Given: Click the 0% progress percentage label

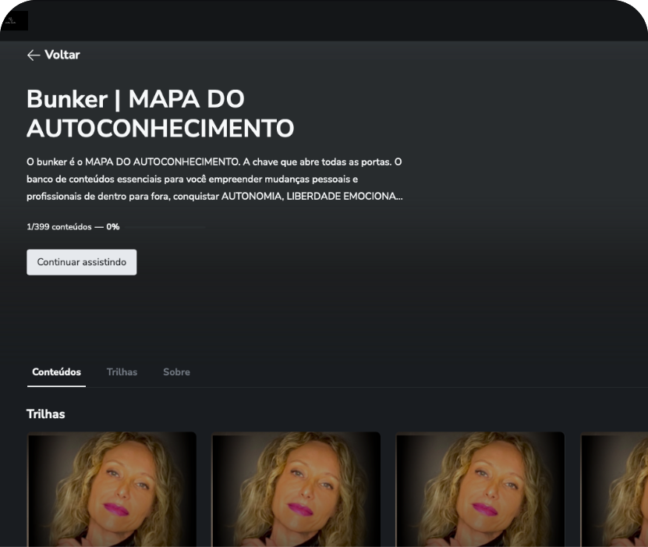Looking at the screenshot, I should pos(113,227).
